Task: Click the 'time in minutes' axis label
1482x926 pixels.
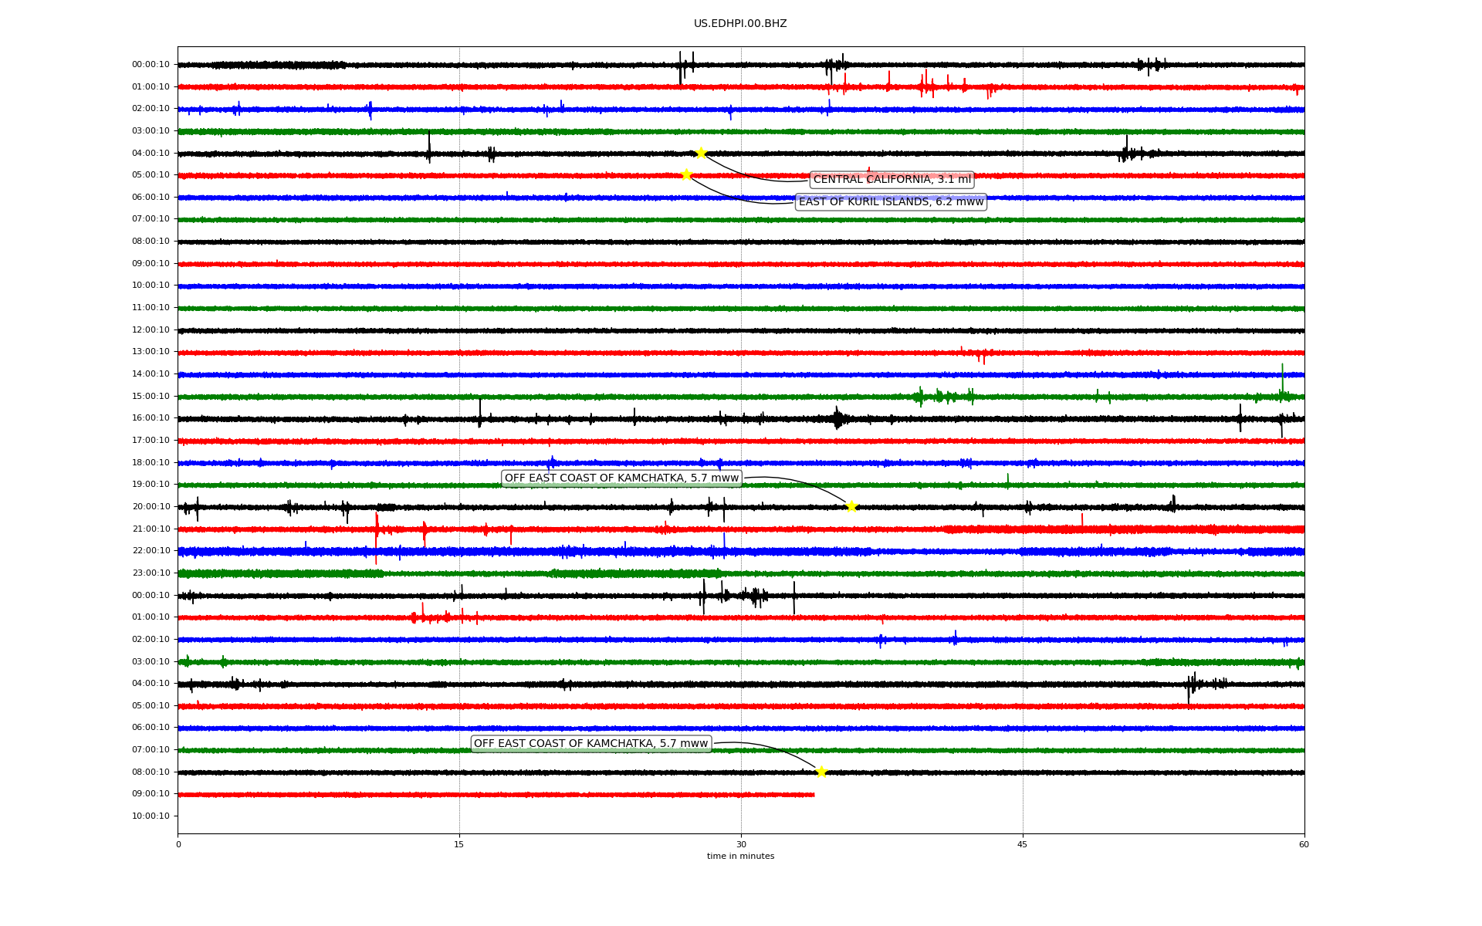Action: [x=740, y=857]
